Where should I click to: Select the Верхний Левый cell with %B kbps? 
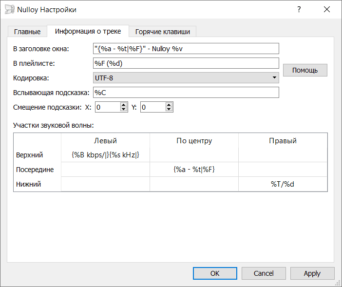click(105, 155)
